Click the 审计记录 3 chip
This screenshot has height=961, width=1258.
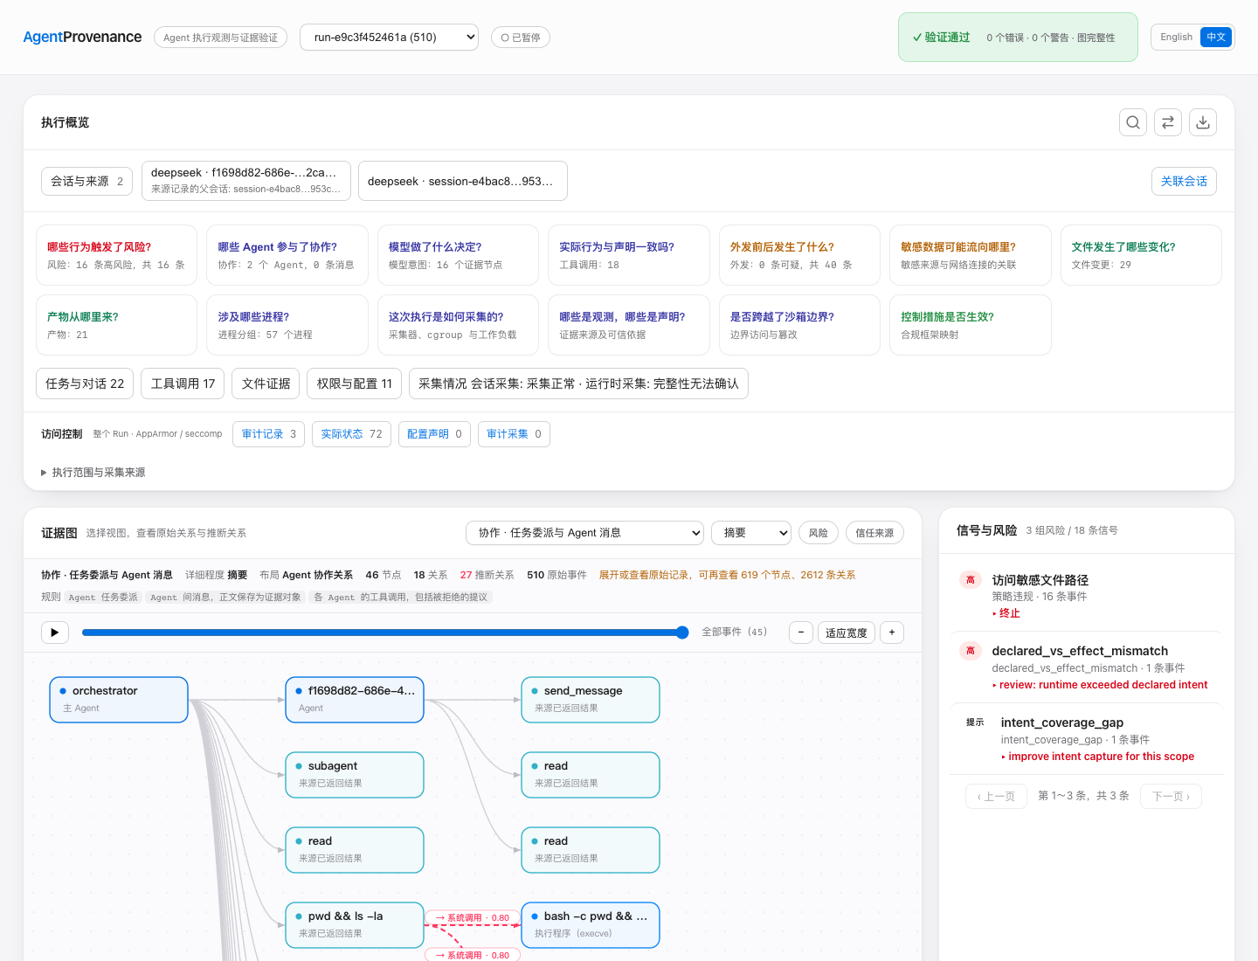pos(268,434)
